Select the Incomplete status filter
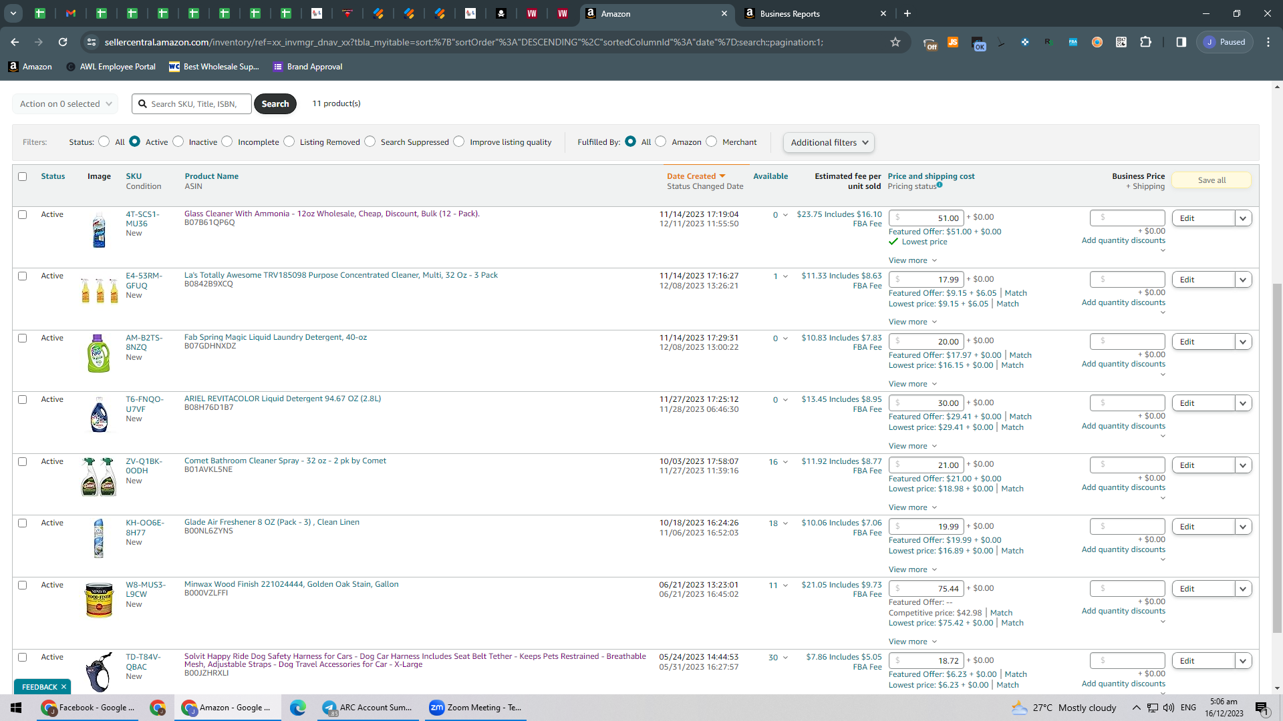Image resolution: width=1283 pixels, height=721 pixels. pos(227,142)
